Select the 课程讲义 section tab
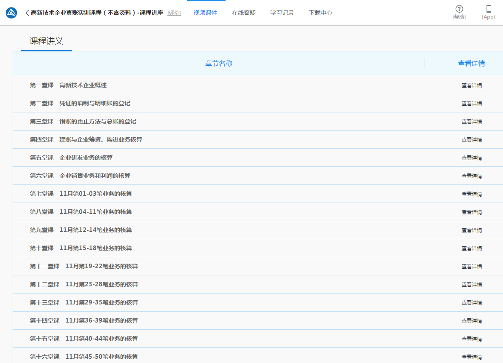This screenshot has height=363, width=503. coord(46,41)
